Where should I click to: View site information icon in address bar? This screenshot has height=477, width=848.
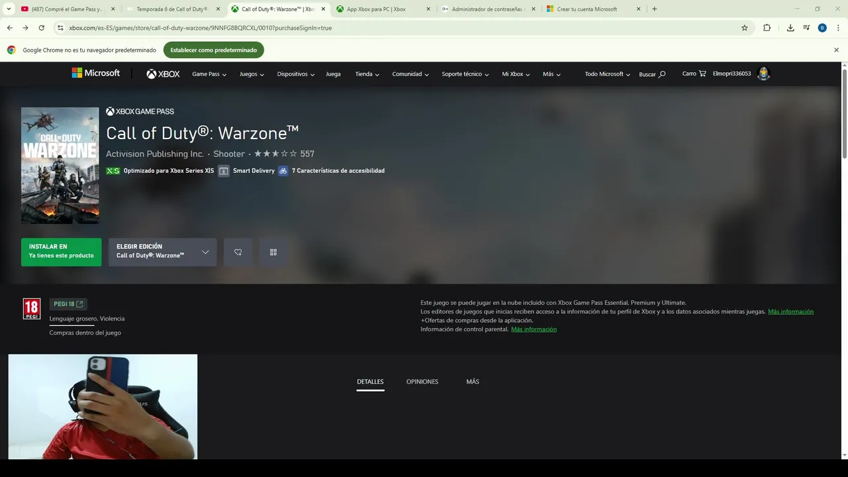click(x=60, y=28)
